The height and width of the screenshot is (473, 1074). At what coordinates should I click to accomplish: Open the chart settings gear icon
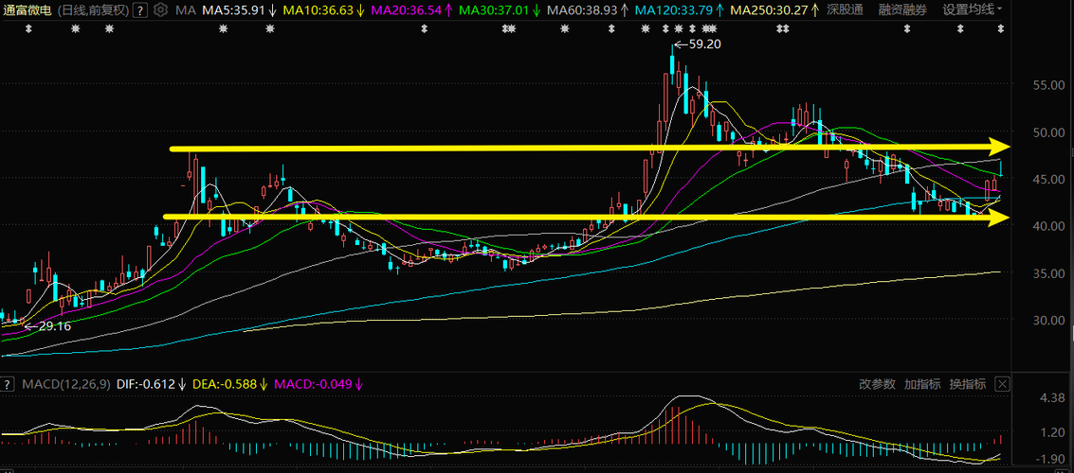pos(160,10)
